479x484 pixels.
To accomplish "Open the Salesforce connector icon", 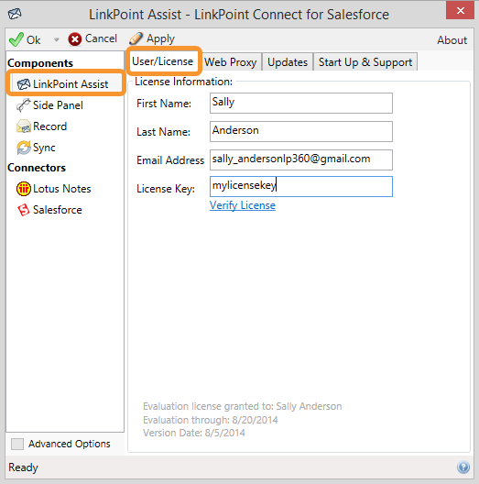I will pos(24,210).
